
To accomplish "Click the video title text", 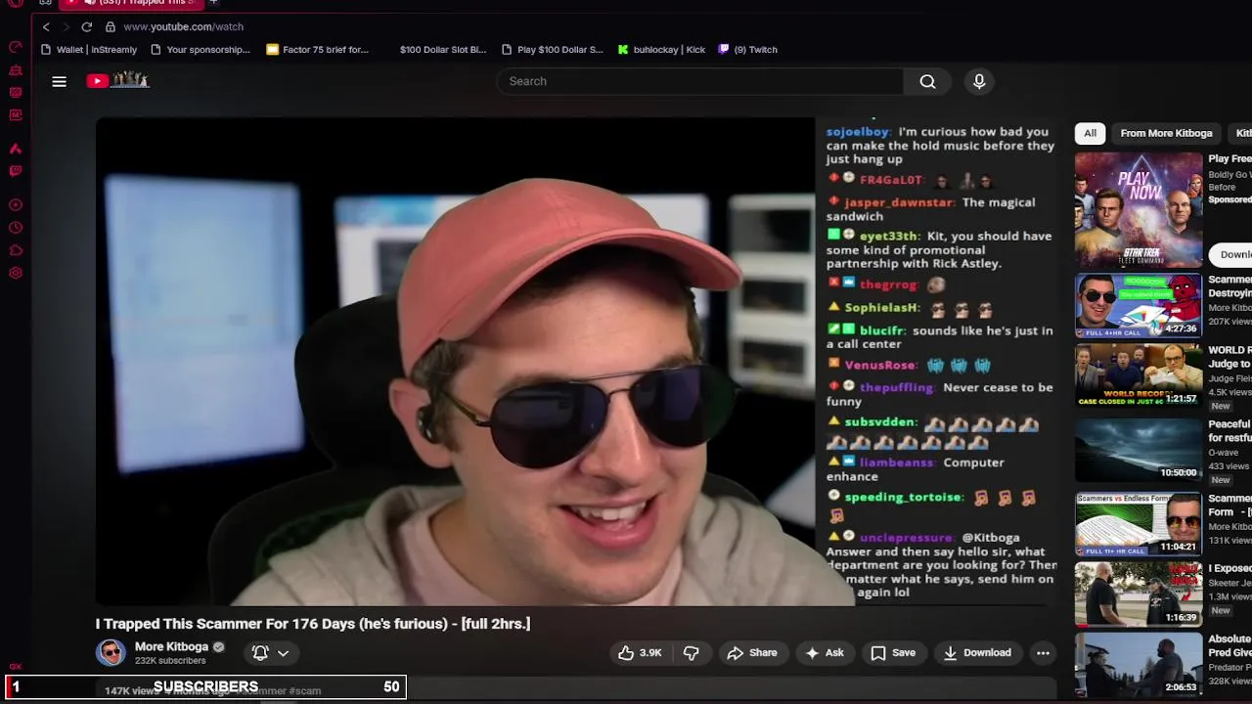I will click(x=313, y=624).
